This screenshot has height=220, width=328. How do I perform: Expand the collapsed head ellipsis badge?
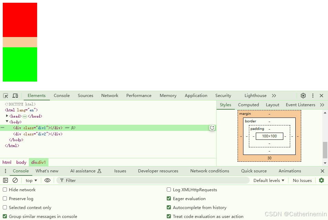tap(25, 117)
